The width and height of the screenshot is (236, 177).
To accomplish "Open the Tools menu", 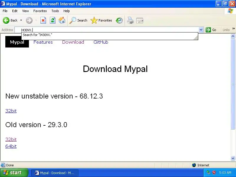I will [x=55, y=11].
